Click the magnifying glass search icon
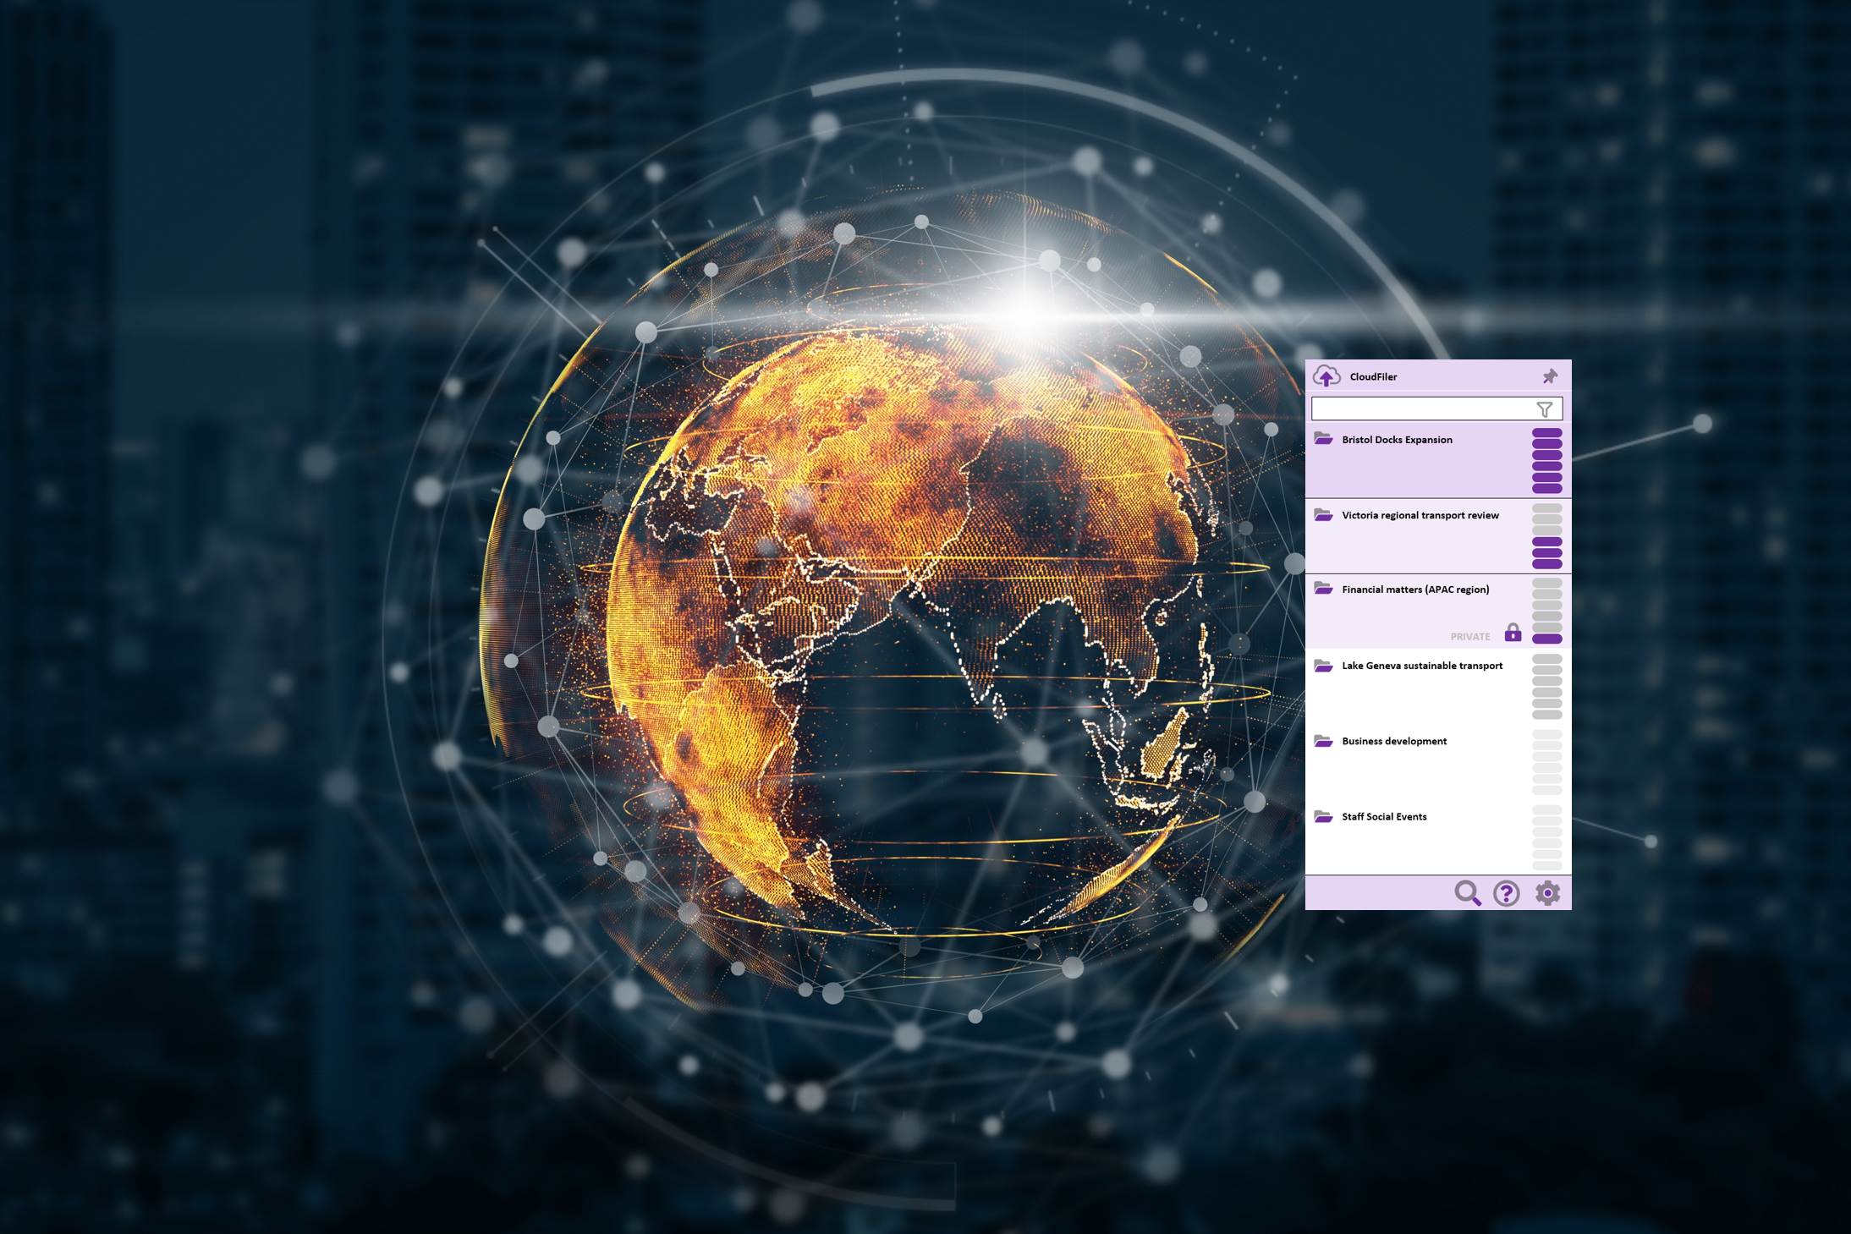This screenshot has height=1234, width=1851. (x=1469, y=892)
